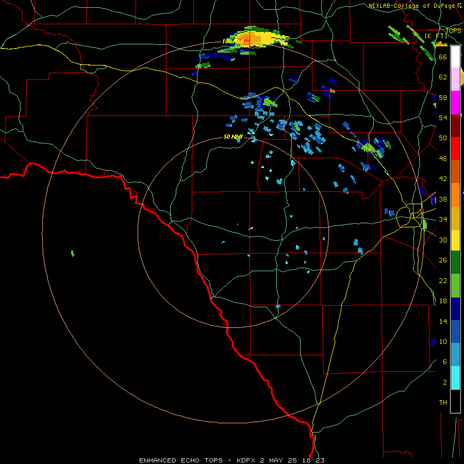Select the bright red legend swatch
The image size is (464, 464).
click(455, 148)
